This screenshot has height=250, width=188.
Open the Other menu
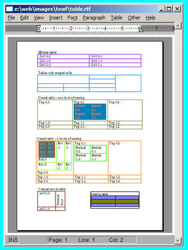[x=134, y=18]
